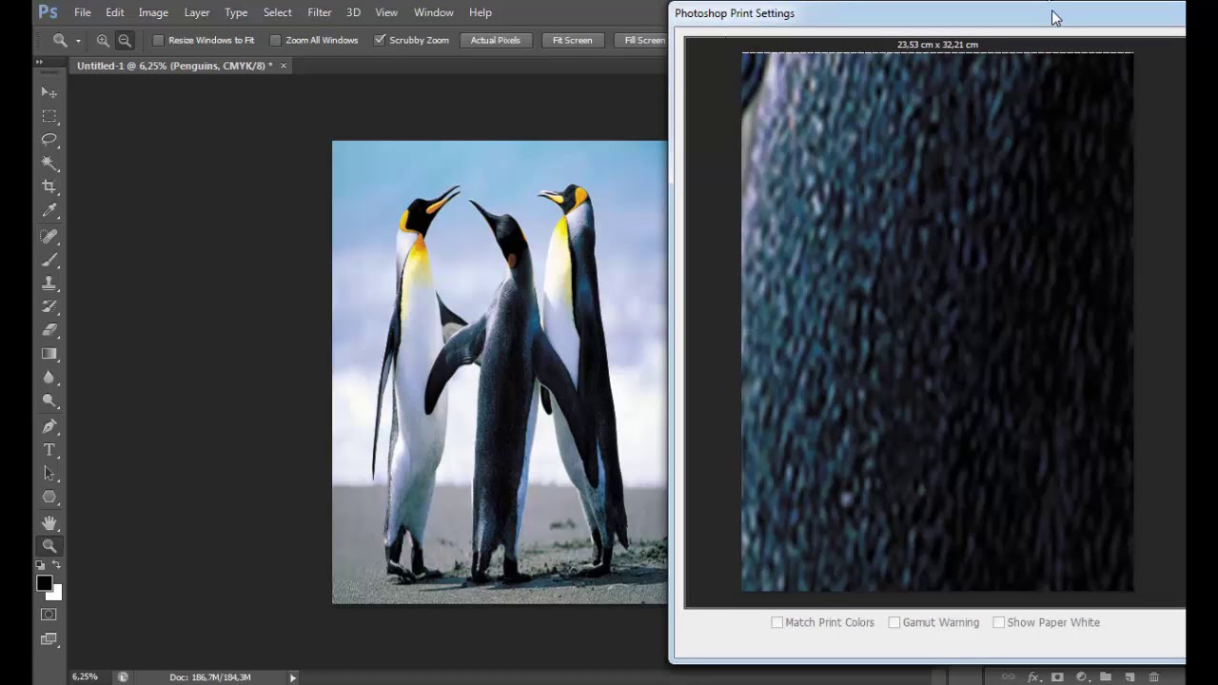Screen dimensions: 1218x685
Task: Expand the collapsed toolbox with double arrows
Action: (39, 62)
